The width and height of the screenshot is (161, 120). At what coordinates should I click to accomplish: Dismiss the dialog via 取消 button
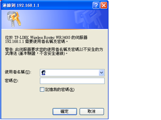(92, 111)
